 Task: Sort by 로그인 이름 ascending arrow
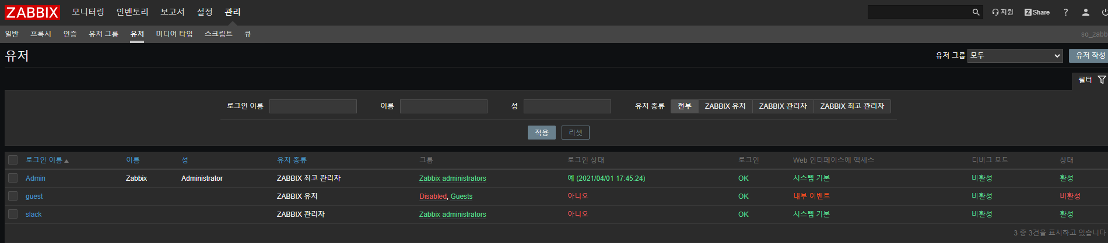(66, 161)
